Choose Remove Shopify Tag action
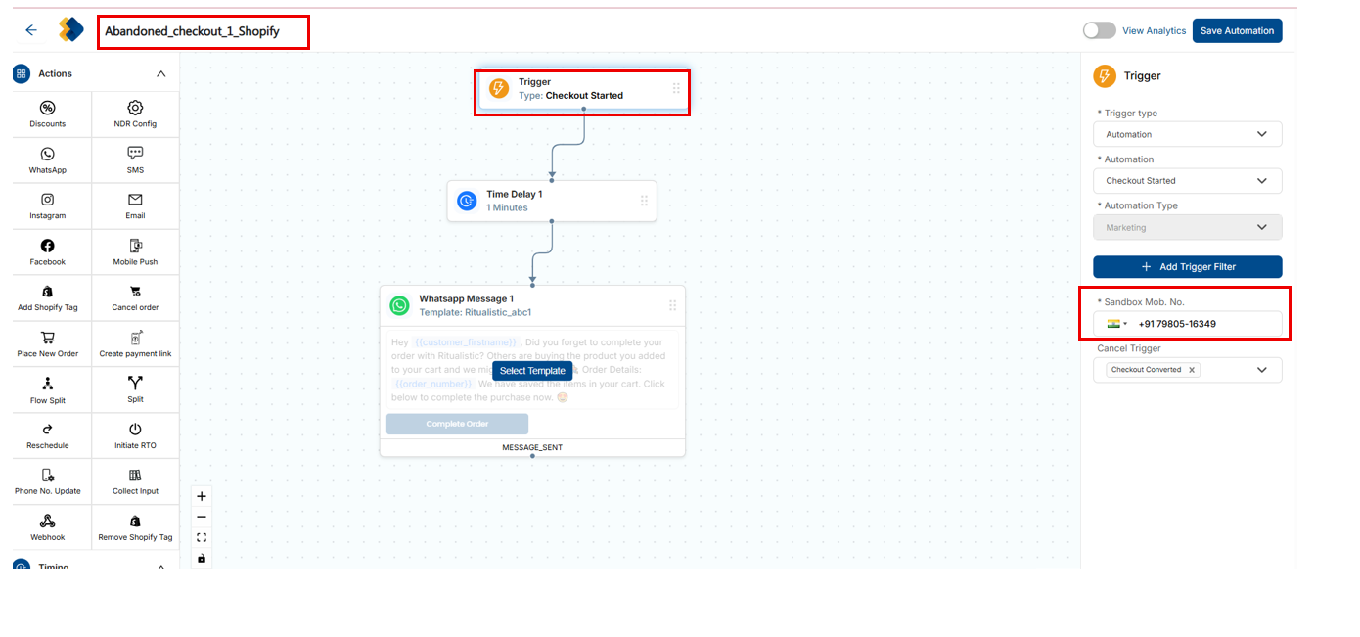Screen dimensions: 1360x637 [x=135, y=528]
